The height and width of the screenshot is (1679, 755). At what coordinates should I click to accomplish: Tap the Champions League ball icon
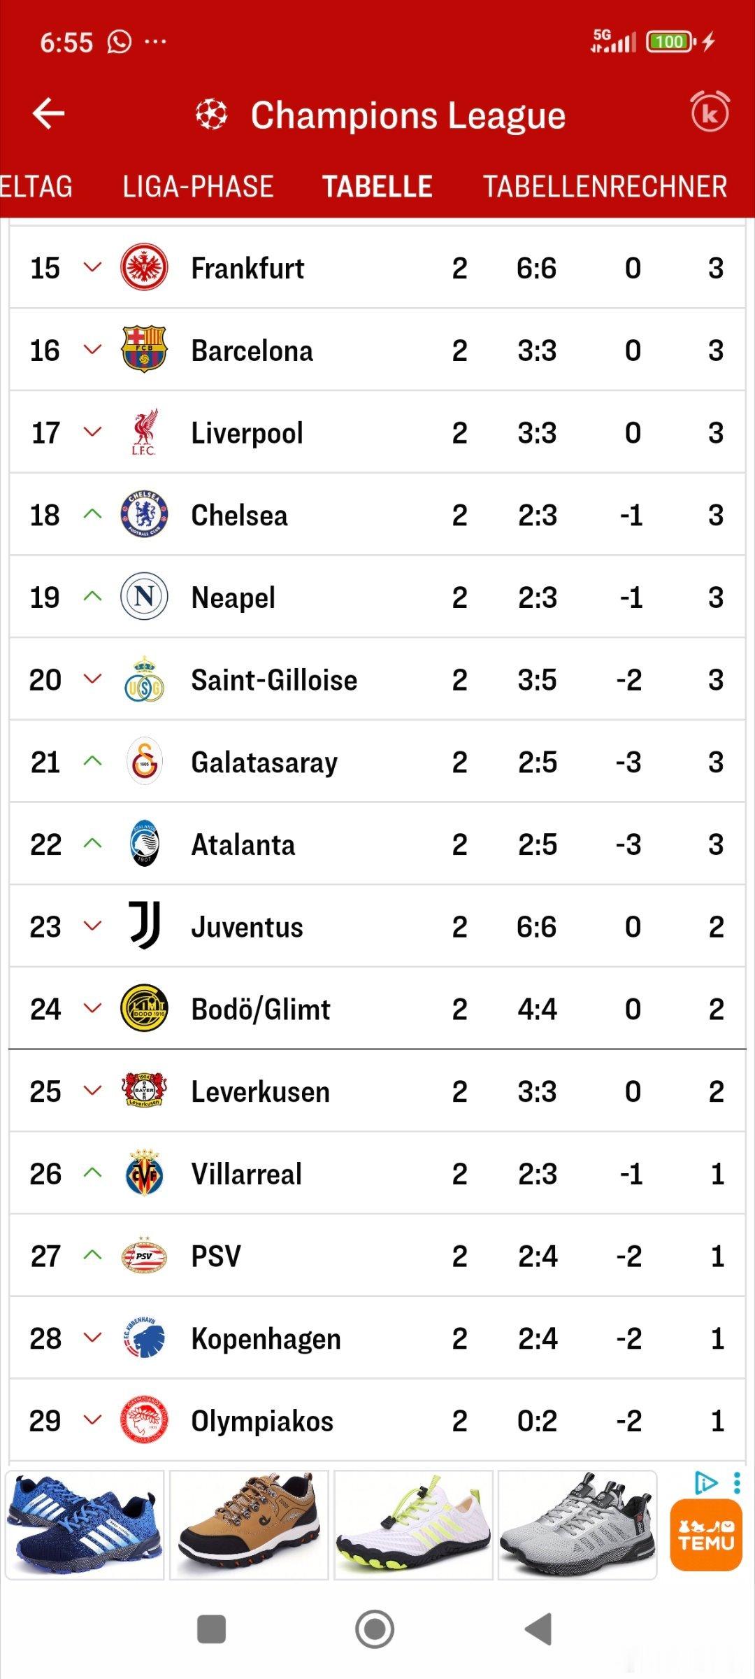pos(212,115)
